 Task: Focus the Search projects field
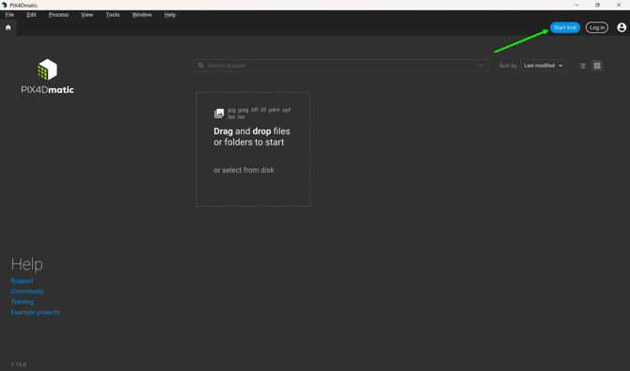point(340,66)
